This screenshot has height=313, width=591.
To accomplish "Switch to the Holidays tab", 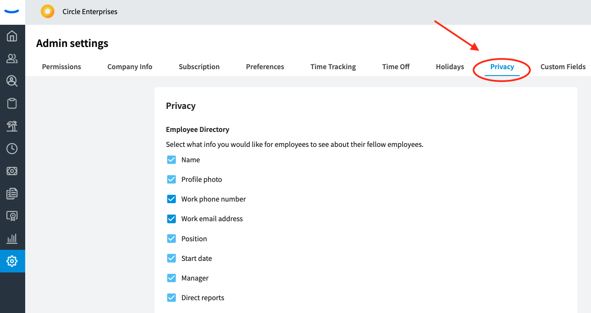I will (450, 67).
